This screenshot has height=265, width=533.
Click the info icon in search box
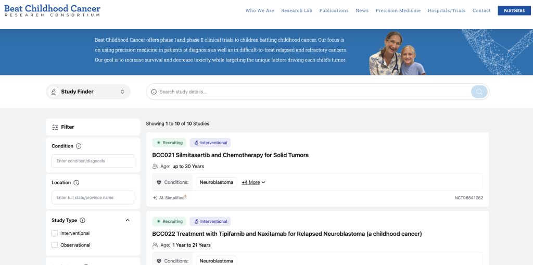coord(154,92)
